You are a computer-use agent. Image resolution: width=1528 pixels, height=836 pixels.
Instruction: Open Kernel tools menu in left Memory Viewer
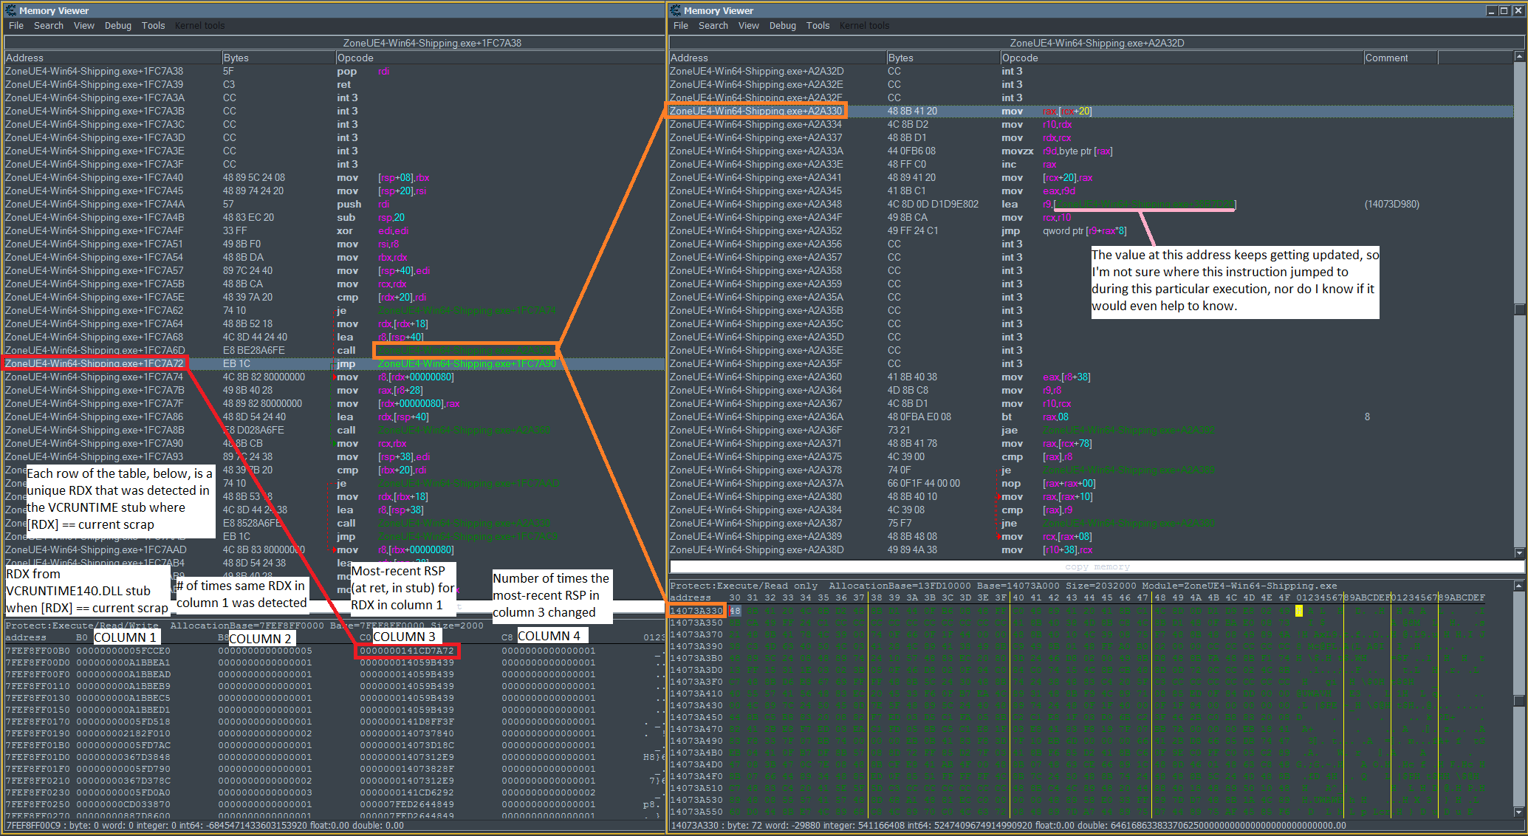[199, 25]
